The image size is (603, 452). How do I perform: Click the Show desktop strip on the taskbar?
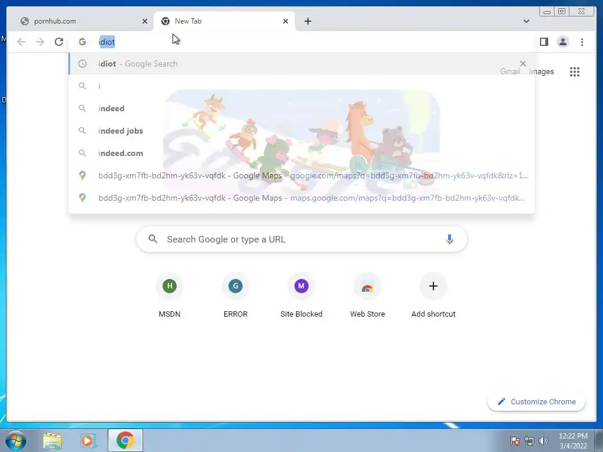(x=599, y=440)
